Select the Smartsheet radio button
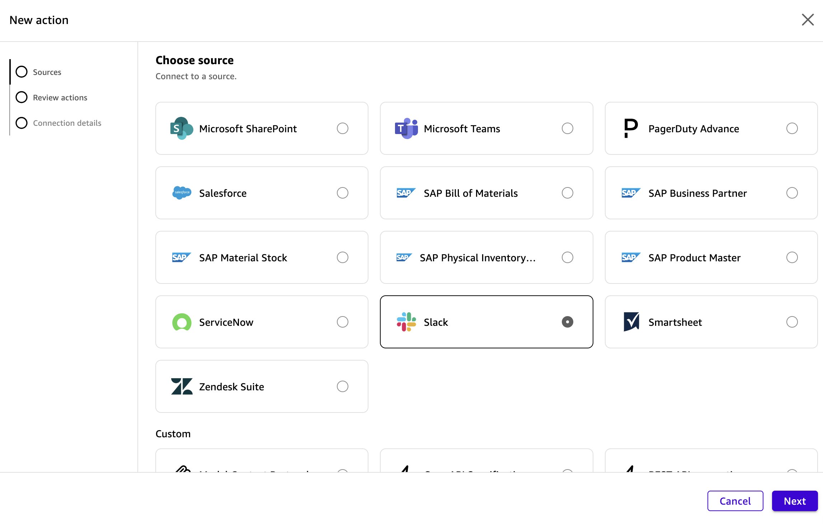Image resolution: width=823 pixels, height=524 pixels. tap(792, 322)
